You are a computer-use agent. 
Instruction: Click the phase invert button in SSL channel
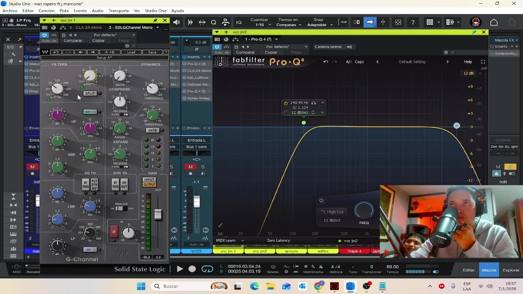click(114, 232)
